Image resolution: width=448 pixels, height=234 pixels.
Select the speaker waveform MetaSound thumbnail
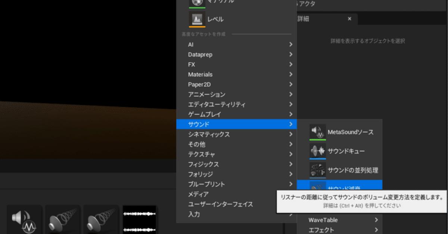tap(24, 219)
